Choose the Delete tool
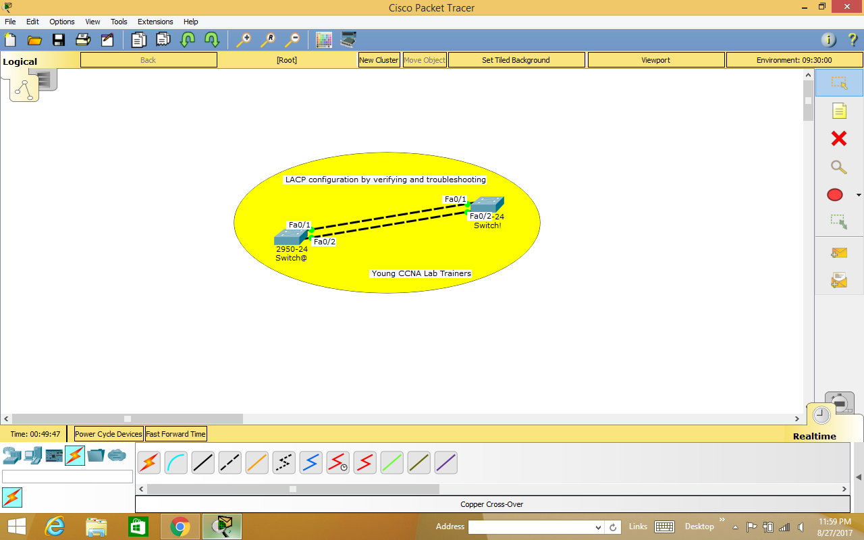Image resolution: width=864 pixels, height=540 pixels. pos(839,139)
